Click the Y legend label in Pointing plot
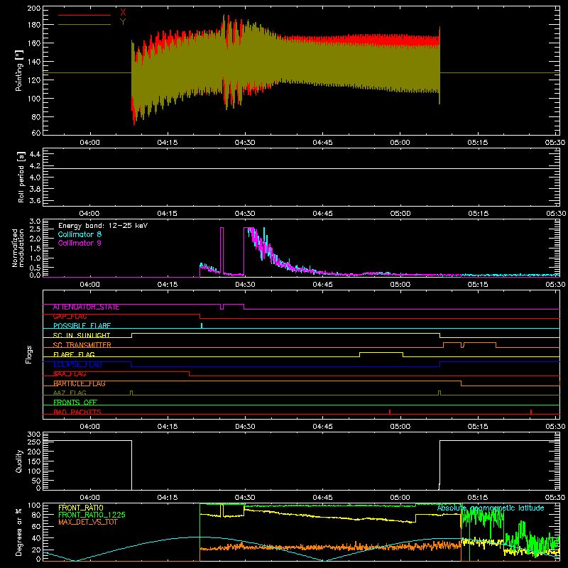This screenshot has width=568, height=568. 123,22
